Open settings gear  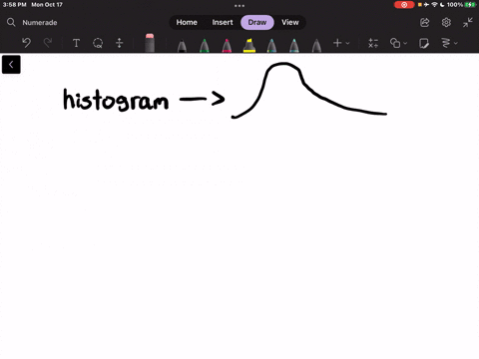[446, 22]
